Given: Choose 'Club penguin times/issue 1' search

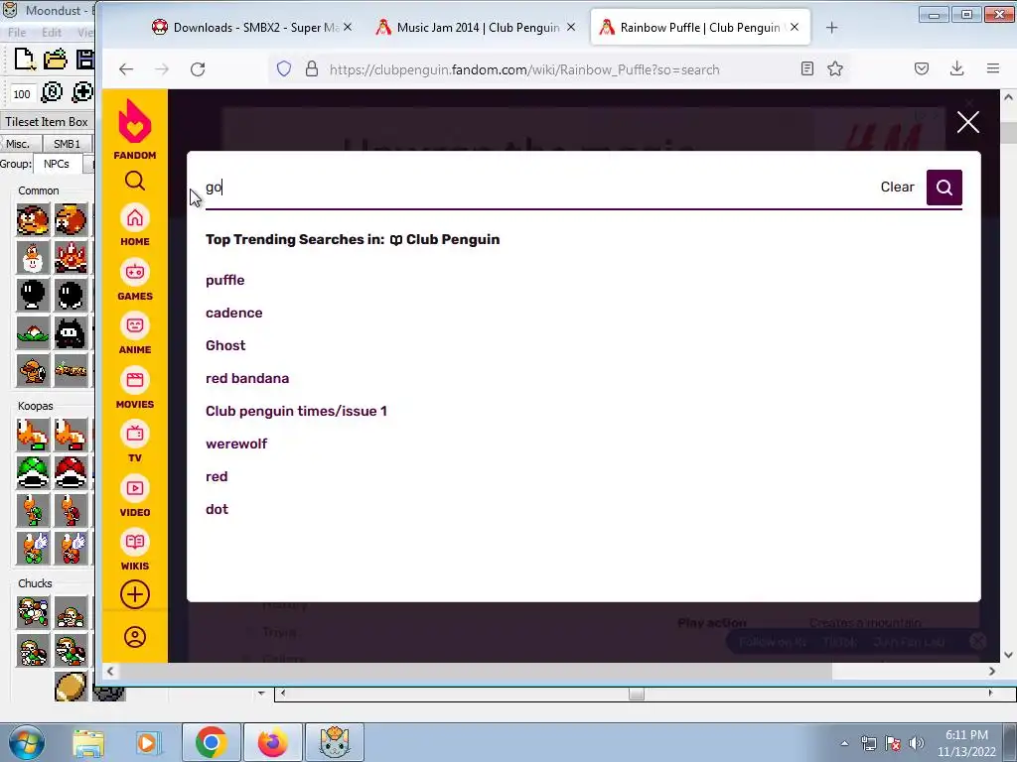Looking at the screenshot, I should coord(296,411).
